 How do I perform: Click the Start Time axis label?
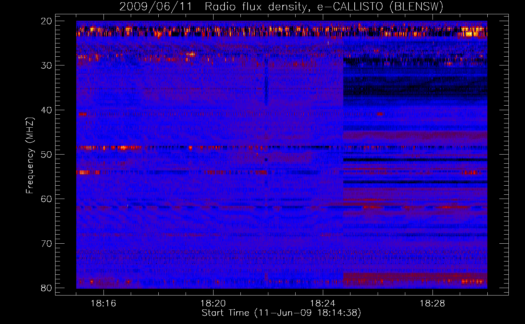click(281, 313)
